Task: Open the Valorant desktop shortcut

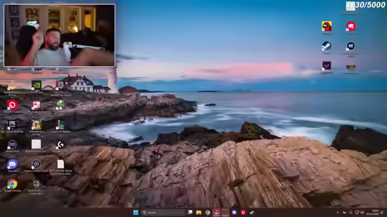Action: (x=327, y=66)
